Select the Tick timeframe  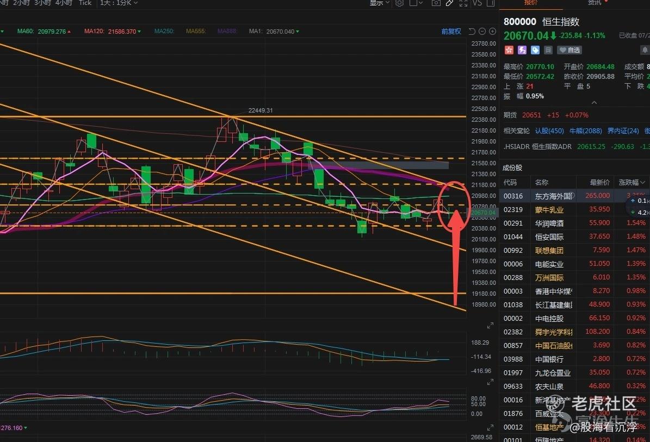coord(85,3)
